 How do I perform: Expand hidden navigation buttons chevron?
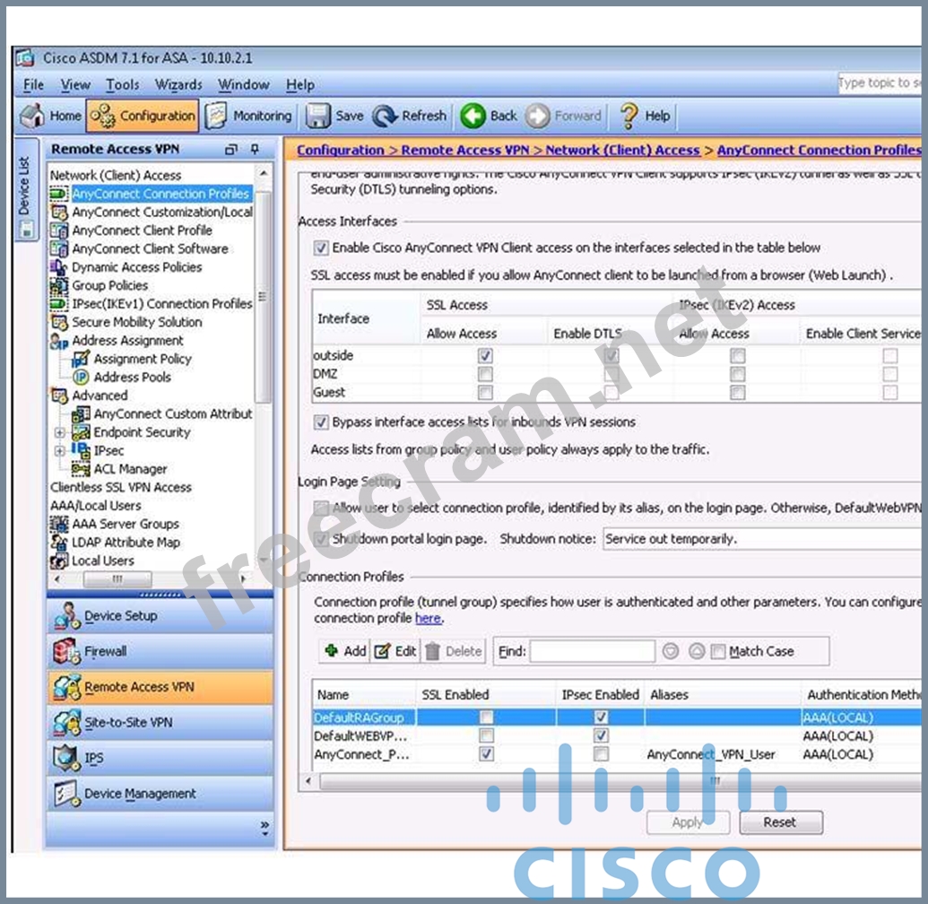click(x=265, y=827)
